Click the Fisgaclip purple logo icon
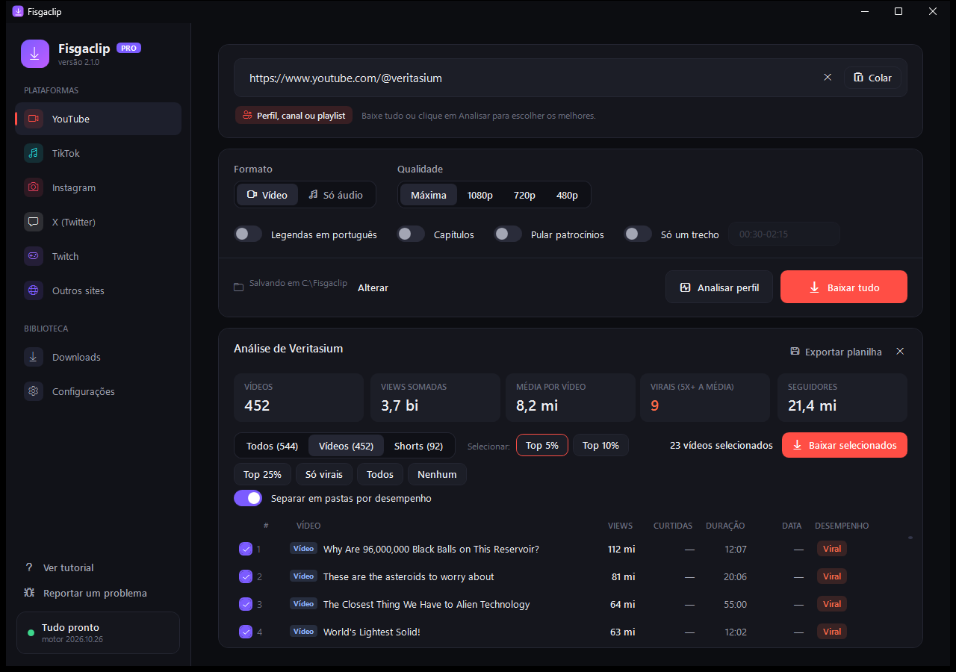This screenshot has height=672, width=956. point(35,54)
